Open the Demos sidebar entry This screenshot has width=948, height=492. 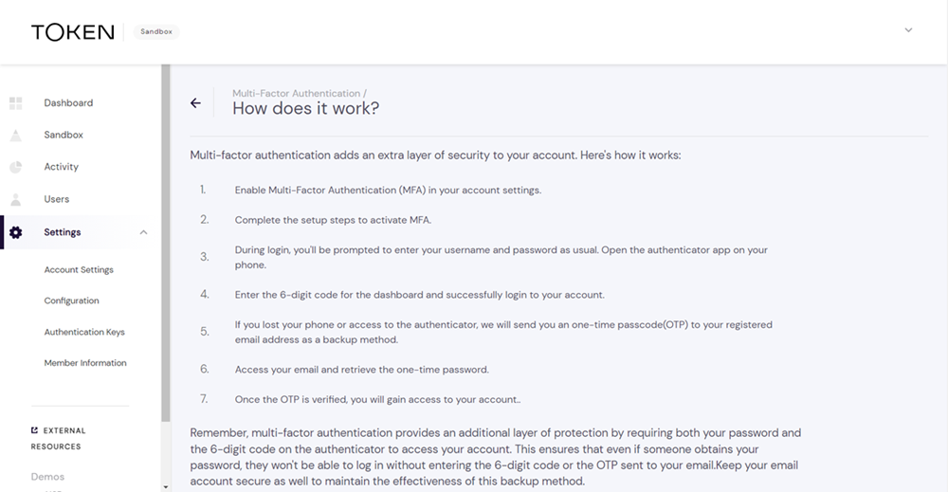[48, 477]
